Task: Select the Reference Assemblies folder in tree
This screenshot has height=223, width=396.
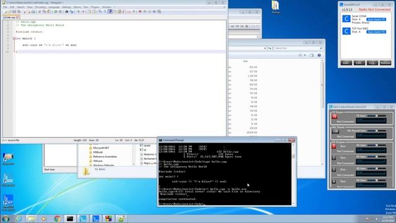Action: [x=105, y=157]
